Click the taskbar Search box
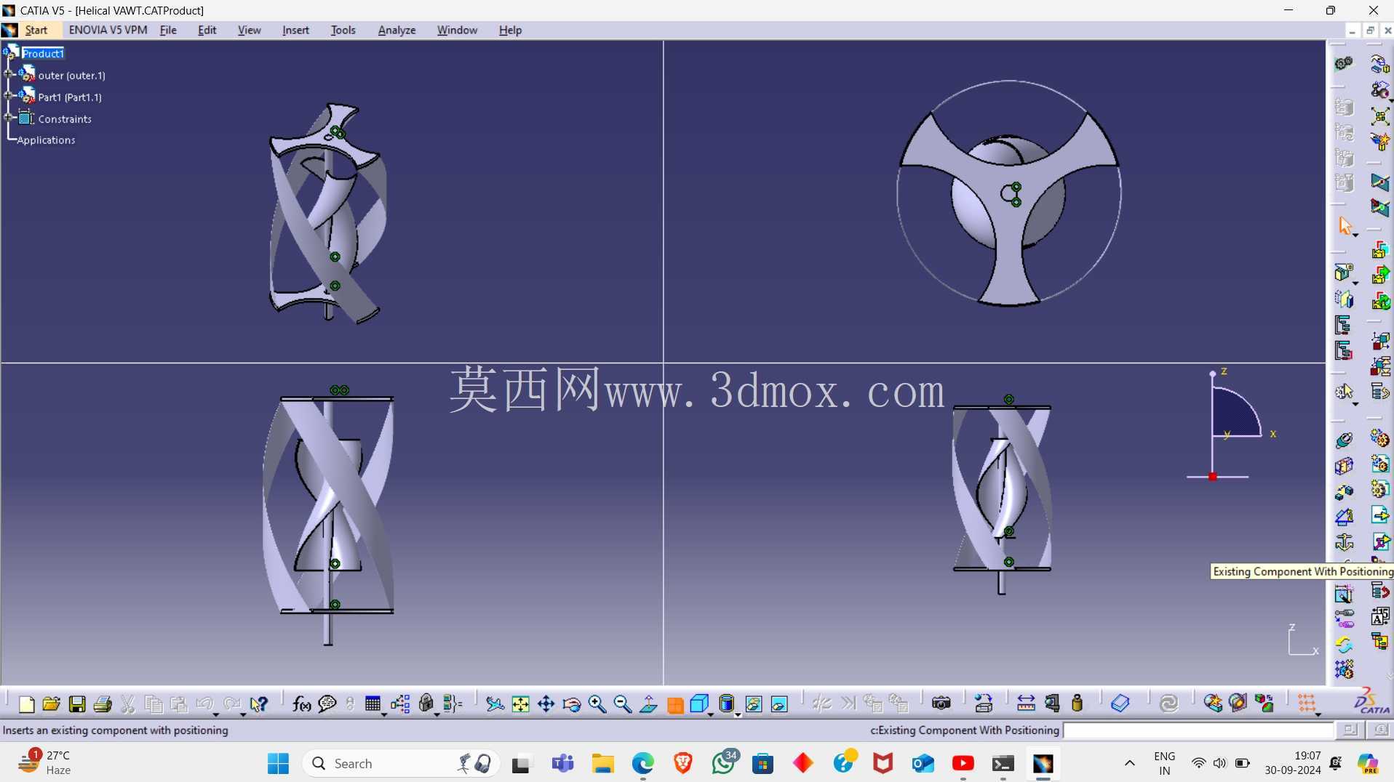This screenshot has height=782, width=1394. pyautogui.click(x=400, y=763)
